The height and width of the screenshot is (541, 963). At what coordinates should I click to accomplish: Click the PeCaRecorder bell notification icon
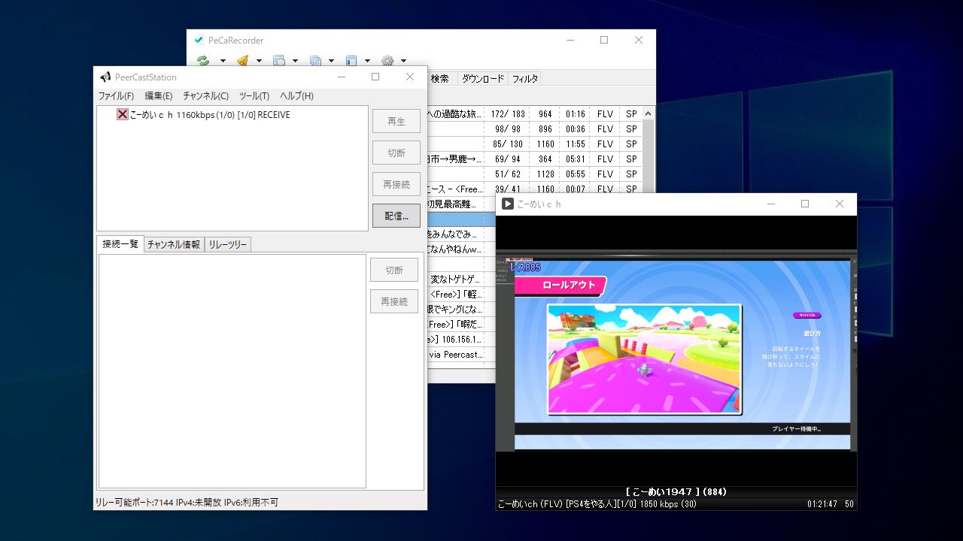(x=242, y=61)
